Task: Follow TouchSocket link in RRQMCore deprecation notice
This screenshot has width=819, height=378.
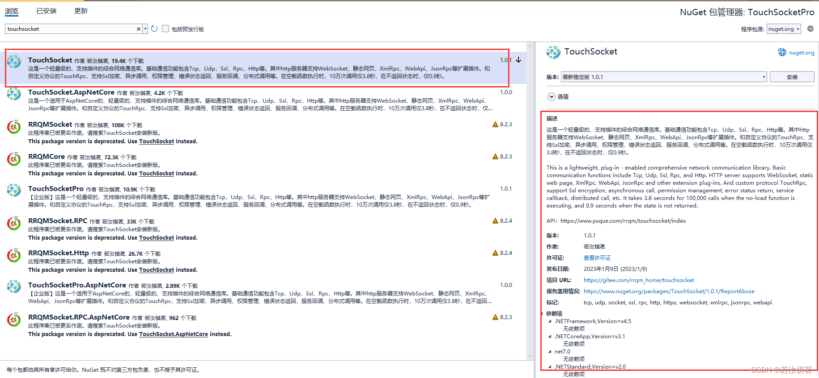Action: coord(157,174)
